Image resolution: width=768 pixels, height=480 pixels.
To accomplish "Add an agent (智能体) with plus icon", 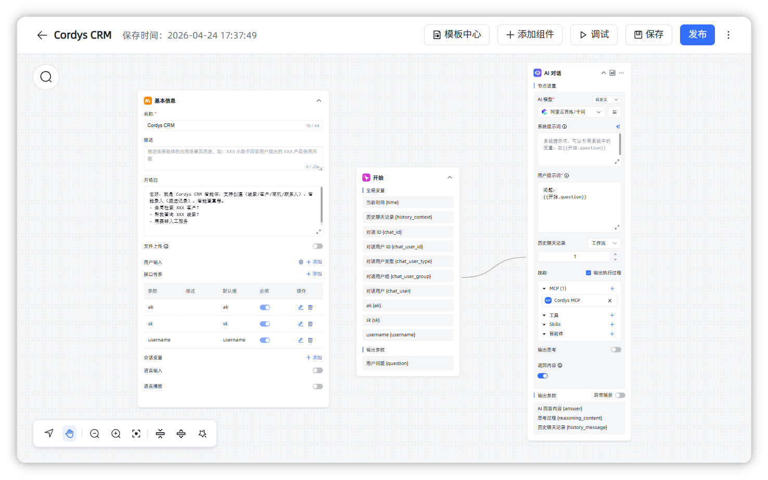I will (x=612, y=334).
